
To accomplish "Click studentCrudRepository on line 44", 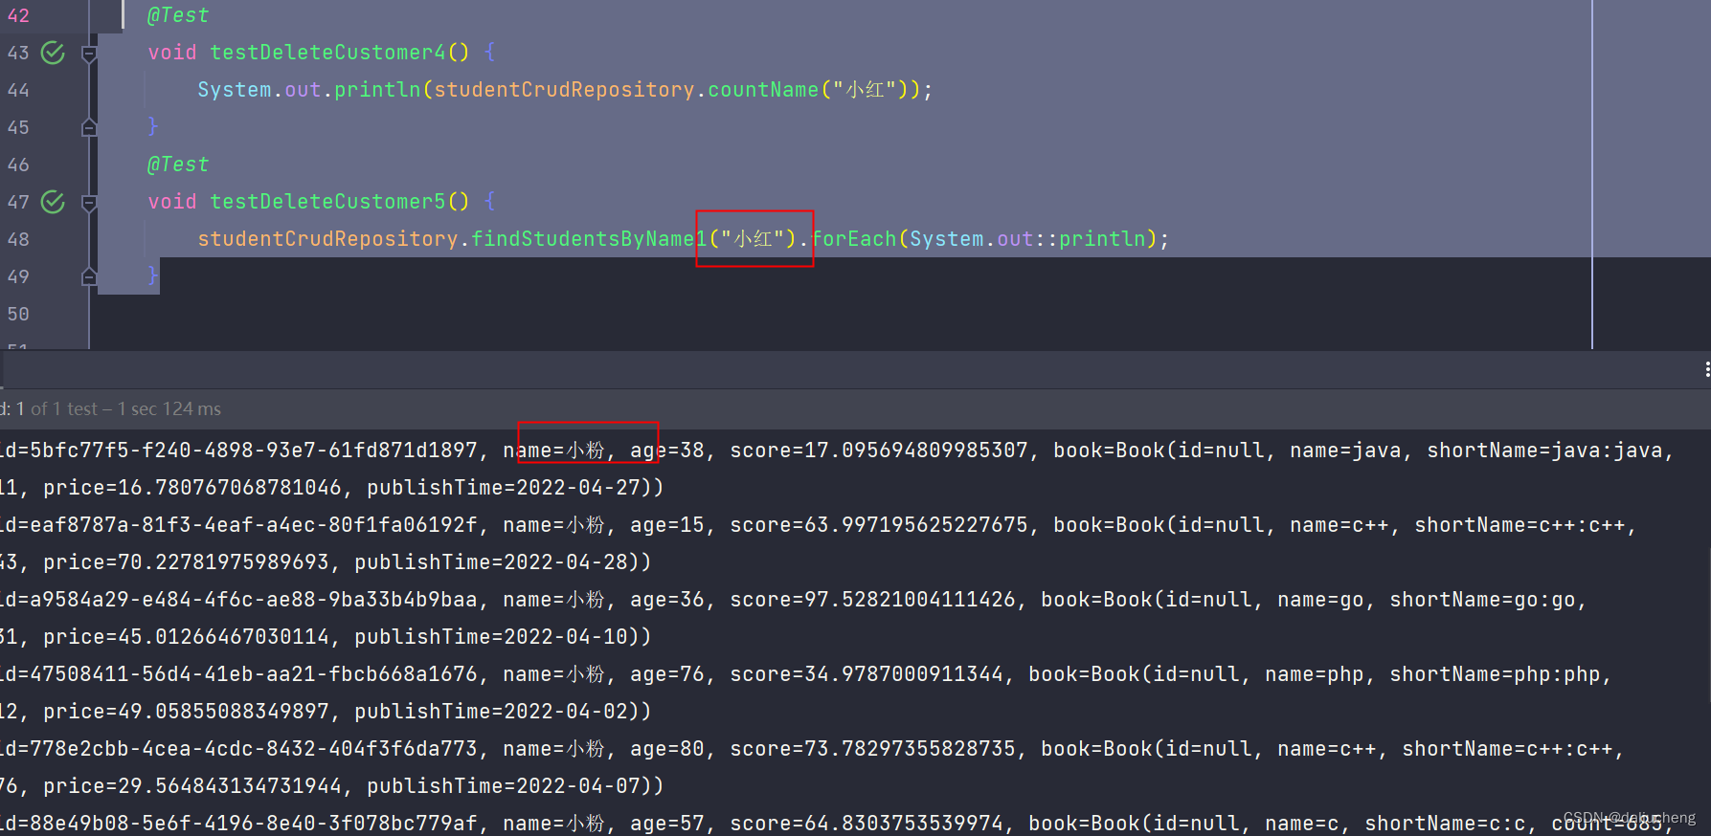I will tap(564, 90).
